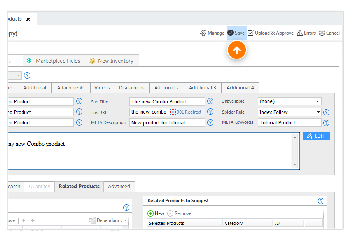The width and height of the screenshot is (350, 241).
Task: Click the green asterisk Marketplace icon
Action: click(29, 61)
